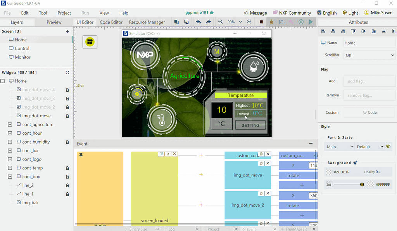Click the Redo arrow icon
The width and height of the screenshot is (397, 231).
[209, 22]
